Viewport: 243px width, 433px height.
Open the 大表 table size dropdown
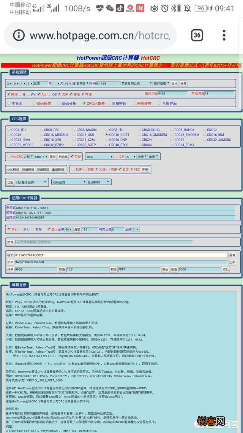click(x=142, y=156)
